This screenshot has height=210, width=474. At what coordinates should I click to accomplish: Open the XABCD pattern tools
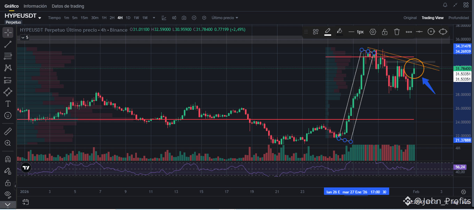click(8, 68)
